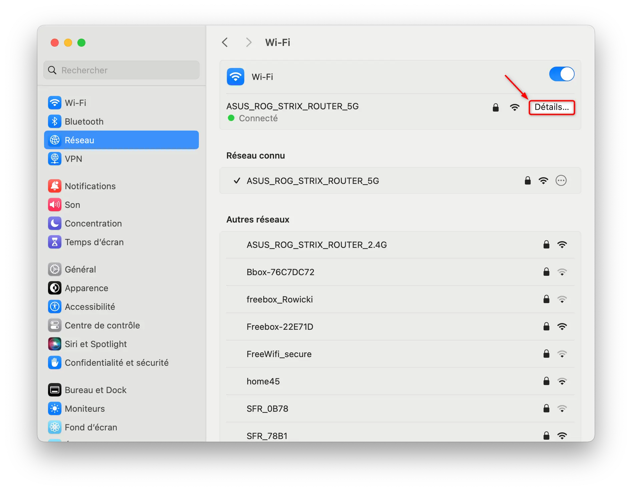Click the lock icon next to connected network
Viewport: 632px width, 491px height.
click(x=496, y=107)
